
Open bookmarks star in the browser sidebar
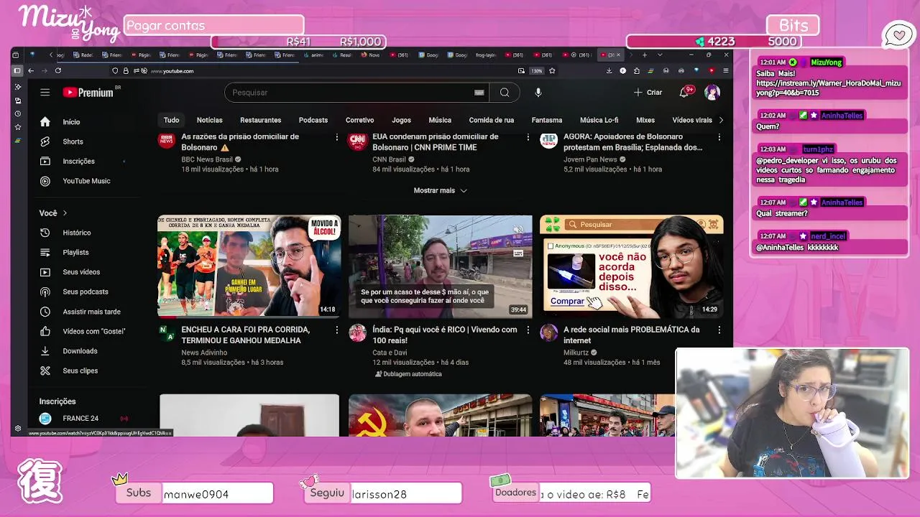[18, 126]
